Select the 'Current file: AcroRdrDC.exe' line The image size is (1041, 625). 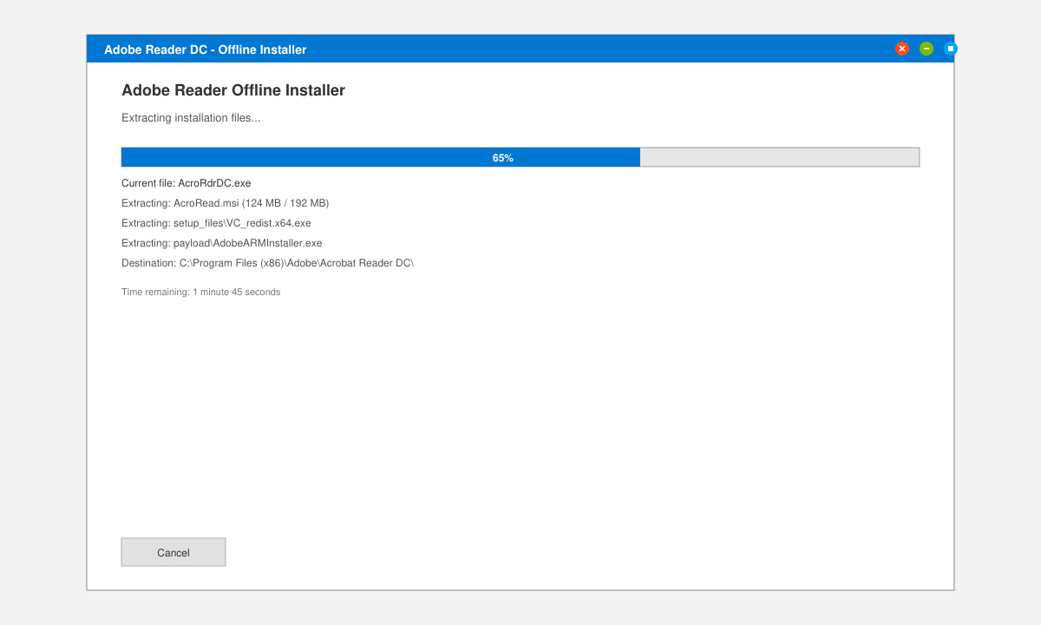pos(187,183)
